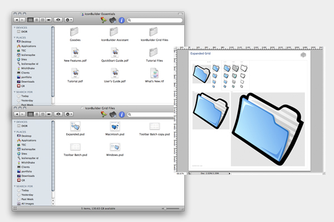Open Applications in Grid Files sidebar

tap(27, 140)
